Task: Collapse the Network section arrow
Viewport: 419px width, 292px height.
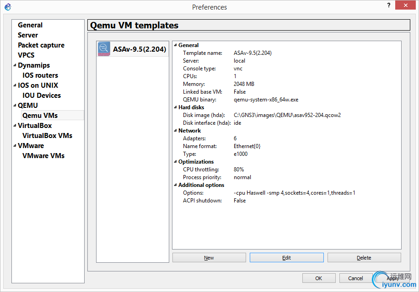Action: tap(176, 131)
